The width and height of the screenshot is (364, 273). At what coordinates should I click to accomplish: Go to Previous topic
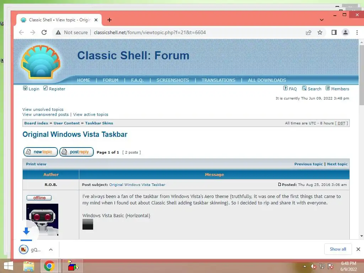coord(309,164)
